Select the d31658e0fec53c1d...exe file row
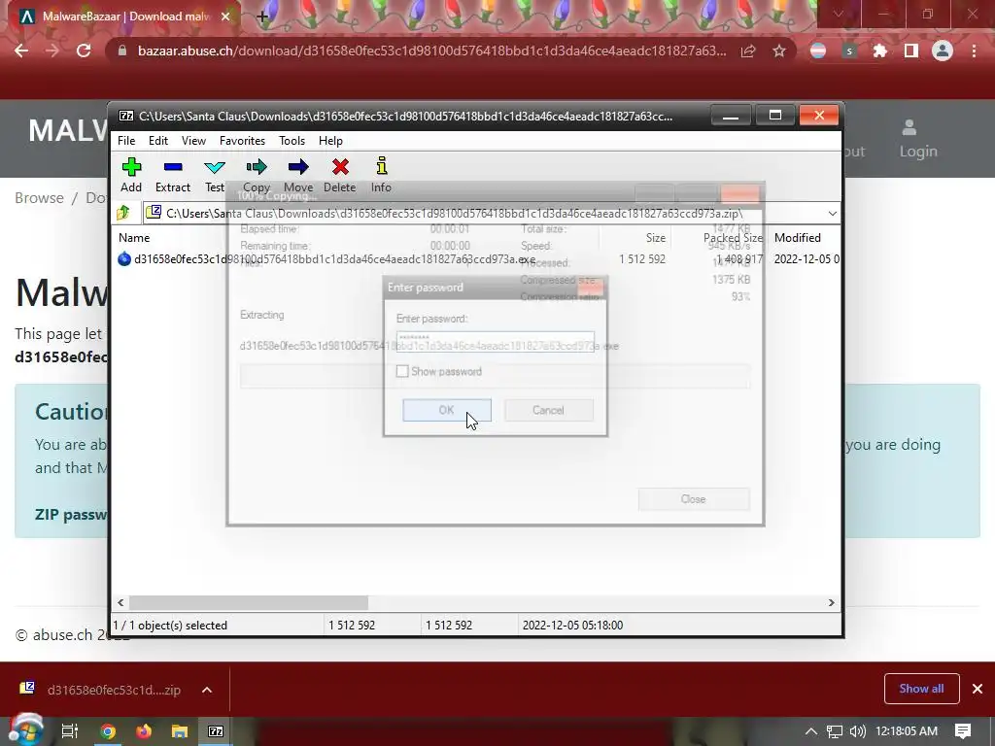The height and width of the screenshot is (746, 995). (478, 258)
